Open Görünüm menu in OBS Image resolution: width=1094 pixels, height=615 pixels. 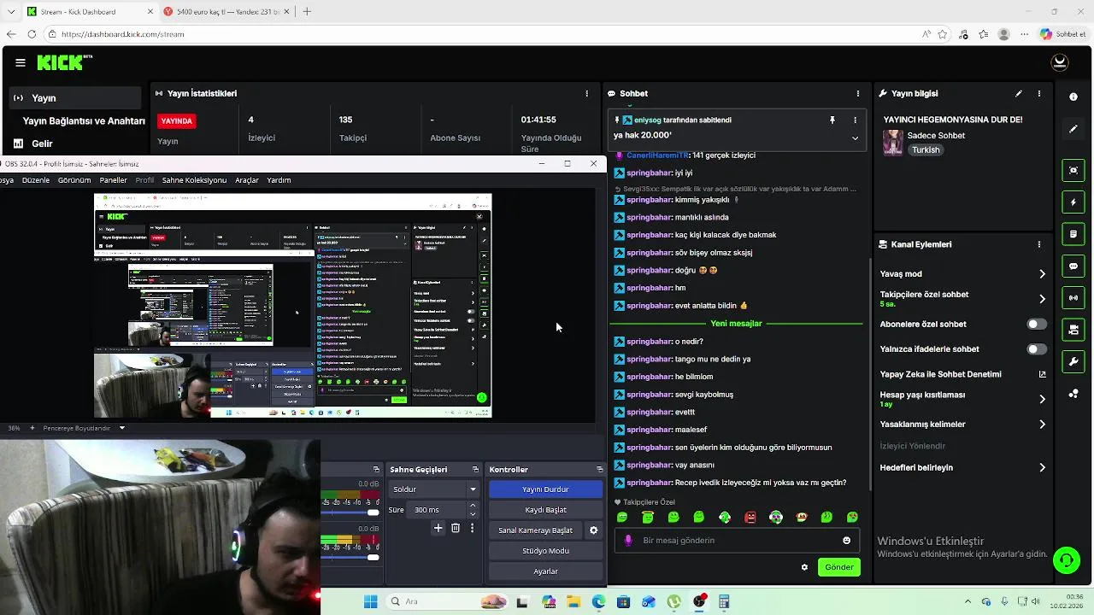[x=74, y=180]
